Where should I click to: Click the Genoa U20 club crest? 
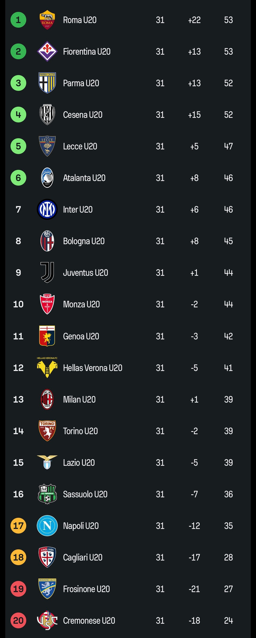click(47, 336)
